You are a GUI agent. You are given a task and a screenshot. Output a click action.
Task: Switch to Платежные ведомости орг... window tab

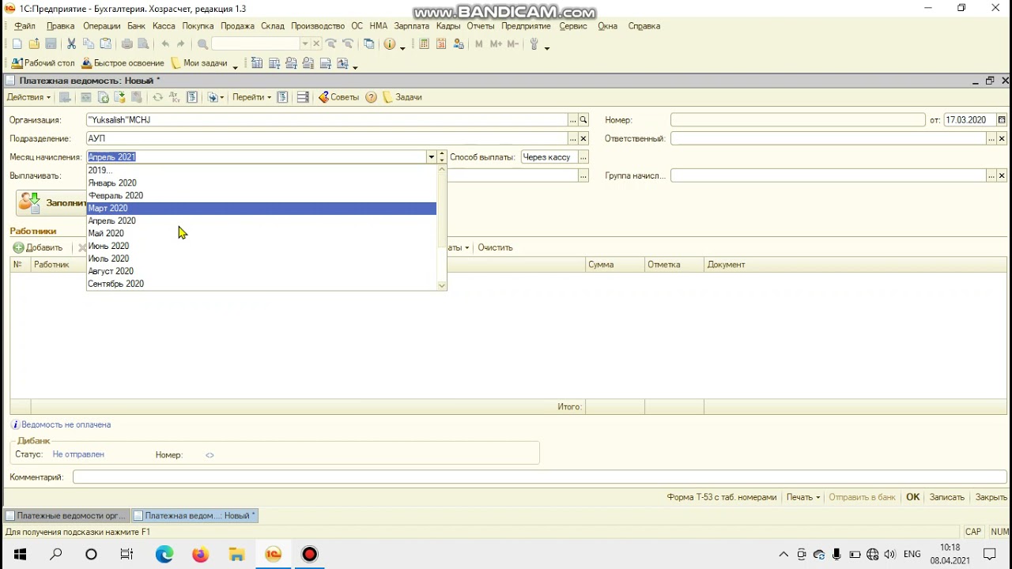[66, 515]
